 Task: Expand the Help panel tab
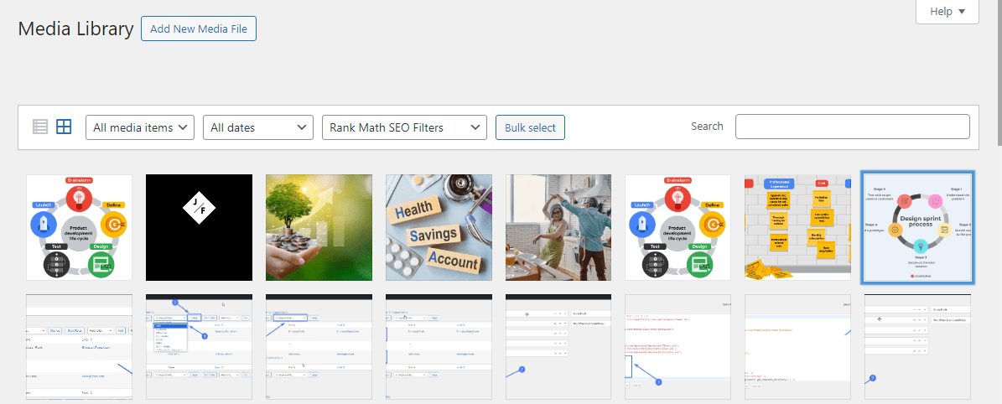pyautogui.click(x=947, y=12)
